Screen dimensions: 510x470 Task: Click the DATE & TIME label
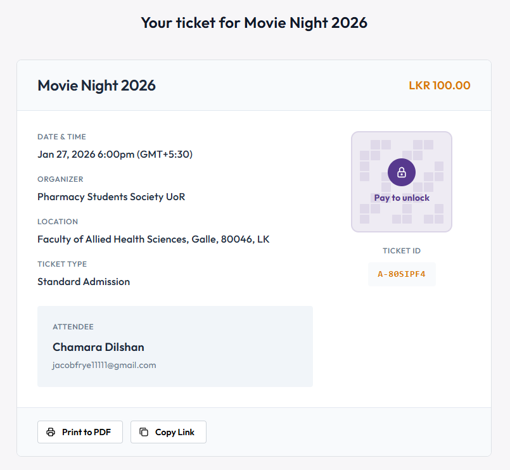click(x=61, y=137)
